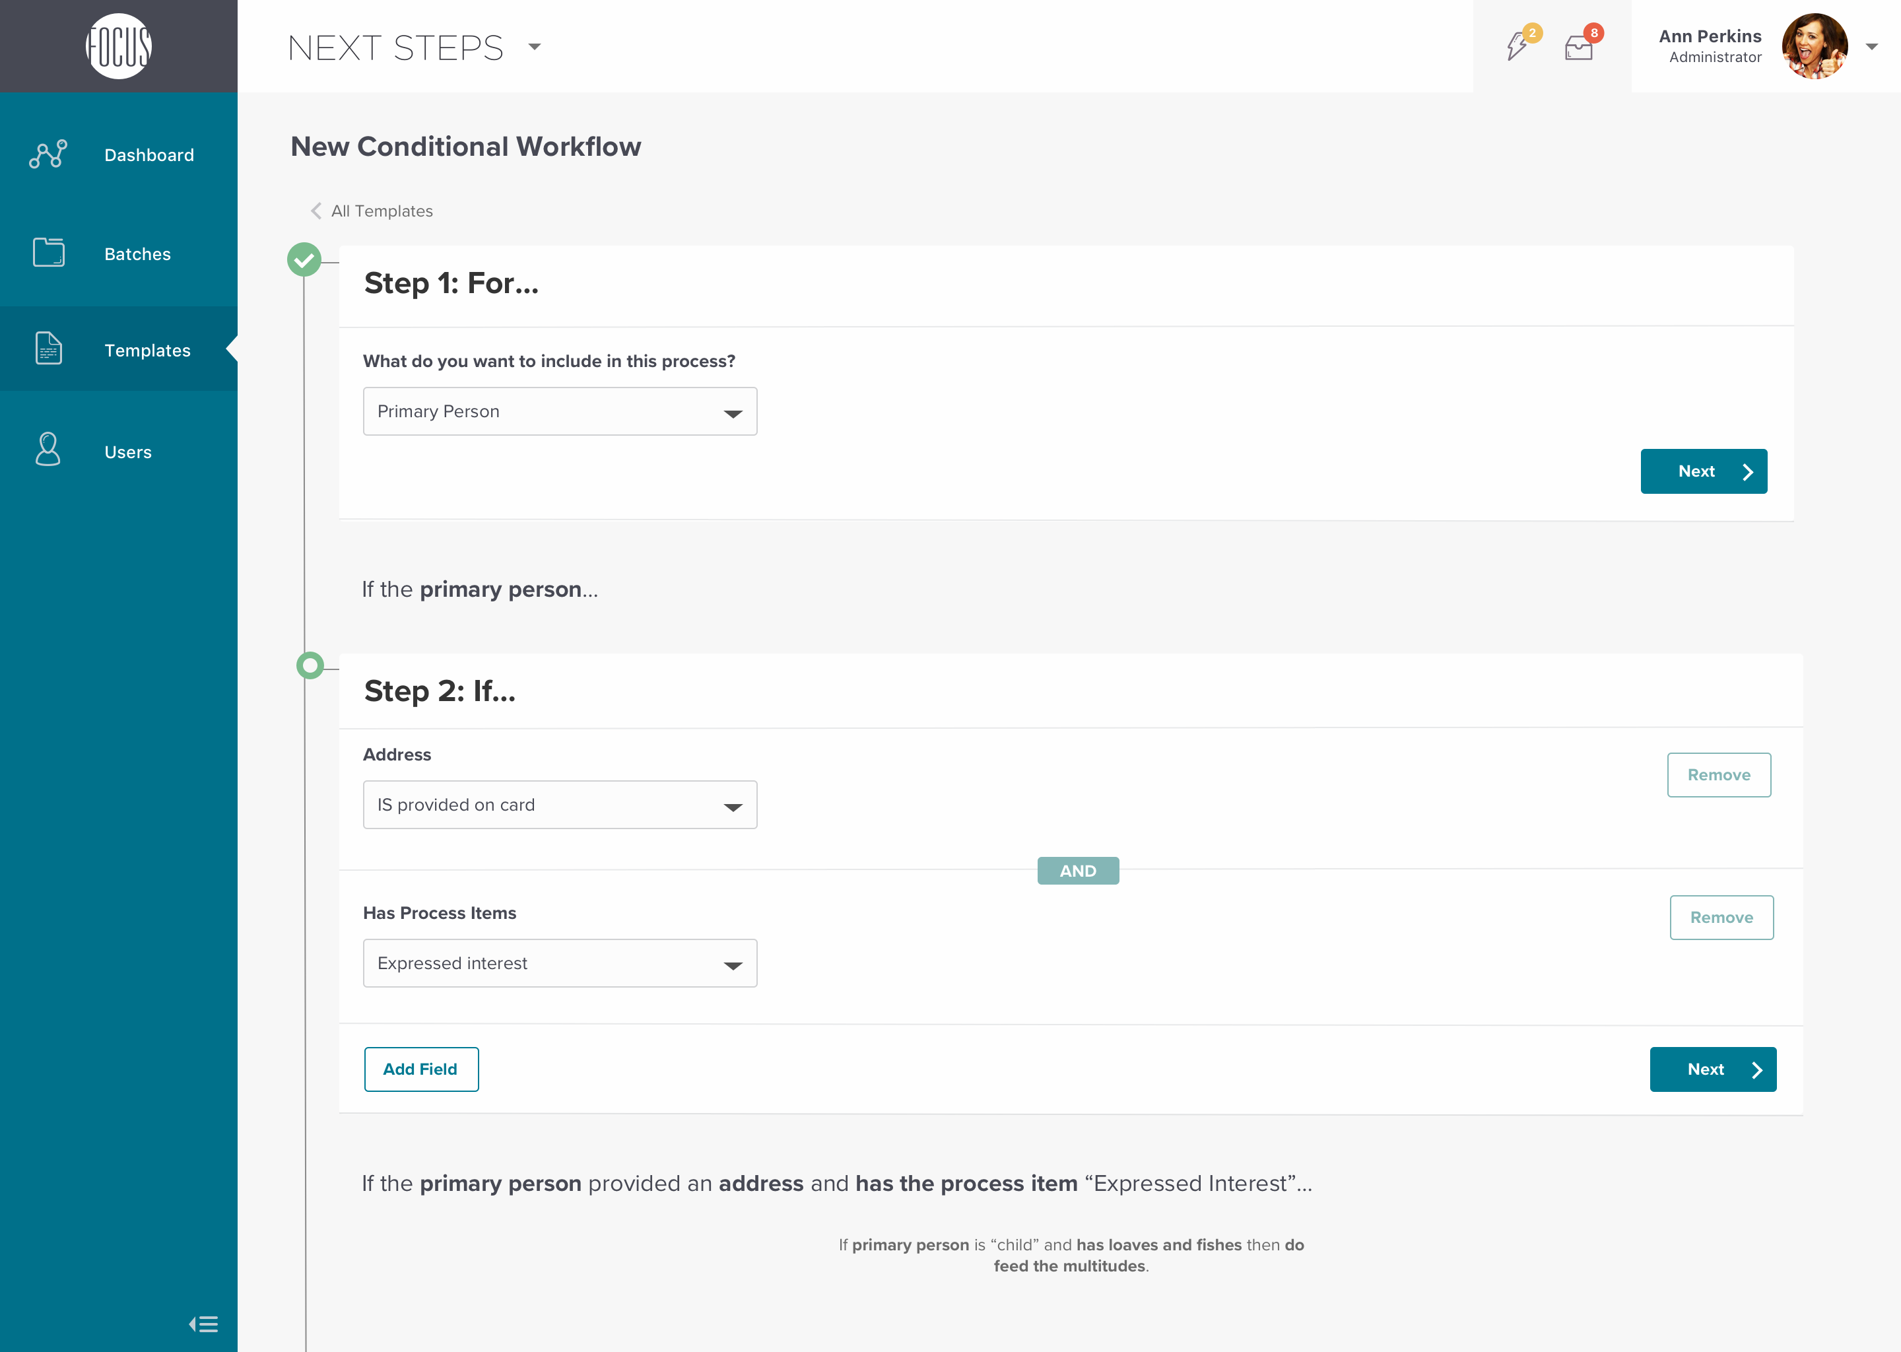Screen dimensions: 1901x1352
Task: Click the Add Field button
Action: [x=421, y=1069]
